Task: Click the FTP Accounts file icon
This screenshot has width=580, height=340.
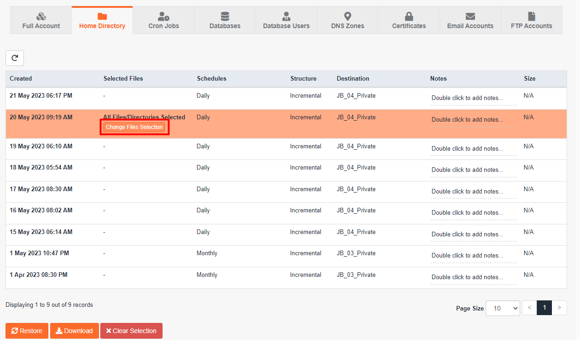Action: 531,17
